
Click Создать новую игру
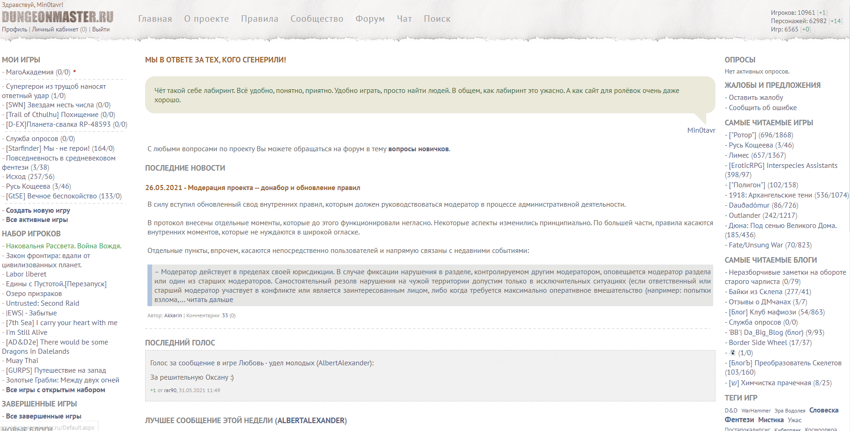(38, 210)
